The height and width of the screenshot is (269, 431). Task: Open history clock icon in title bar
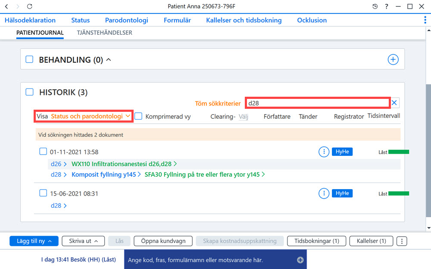(375, 6)
